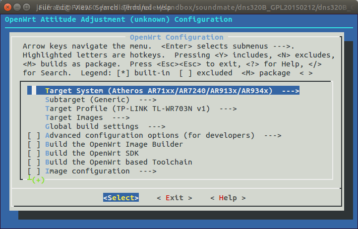The width and height of the screenshot is (358, 229).
Task: Click the arrow after Subtarget (Generic)
Action: point(148,100)
